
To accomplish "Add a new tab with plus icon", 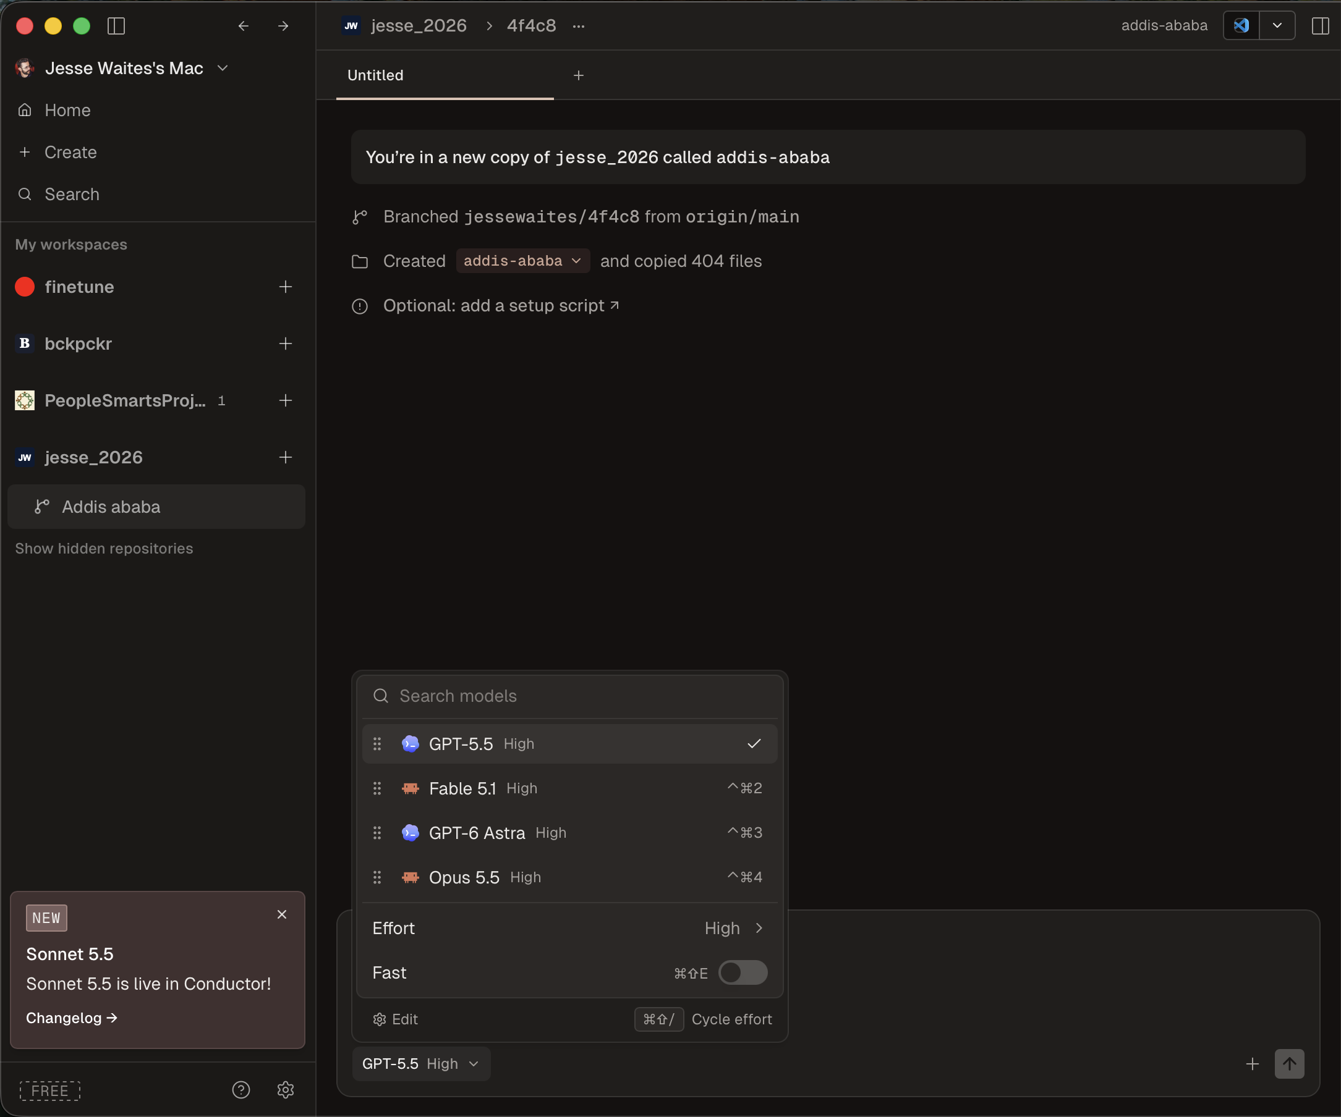I will pyautogui.click(x=579, y=75).
